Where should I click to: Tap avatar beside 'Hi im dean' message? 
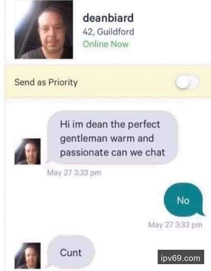click(28, 151)
